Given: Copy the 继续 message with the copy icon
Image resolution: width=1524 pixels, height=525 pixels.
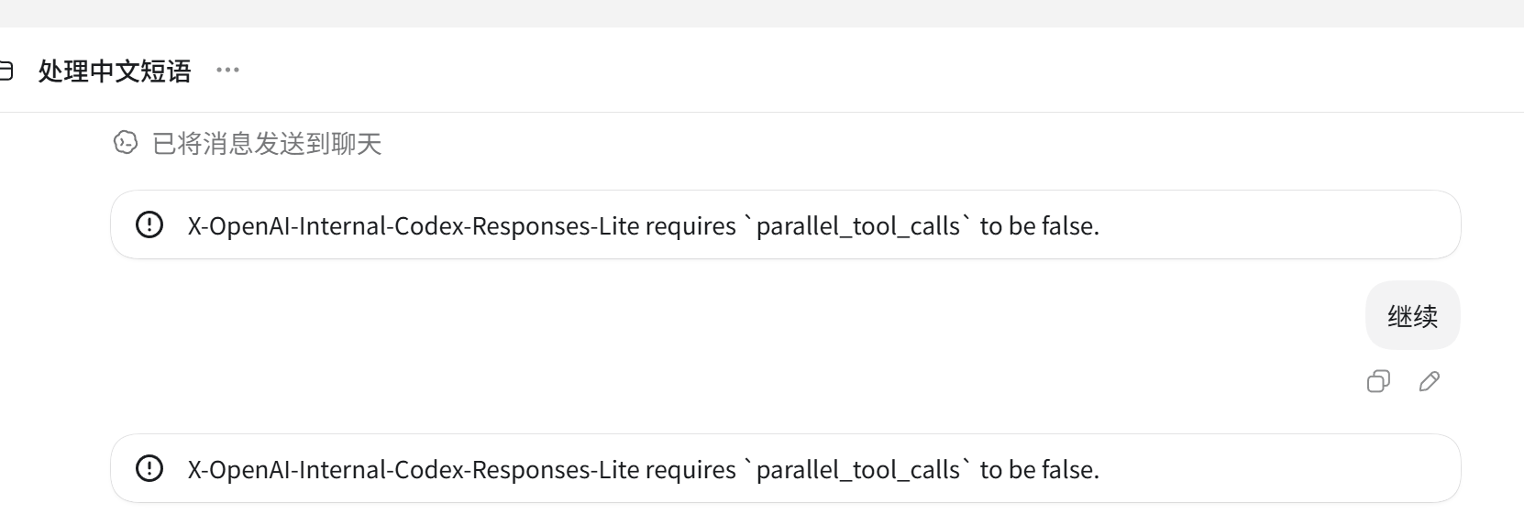Looking at the screenshot, I should pos(1378,381).
